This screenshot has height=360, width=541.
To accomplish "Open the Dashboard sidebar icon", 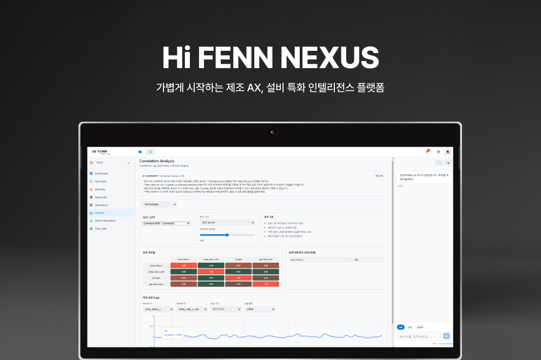I will pyautogui.click(x=91, y=174).
